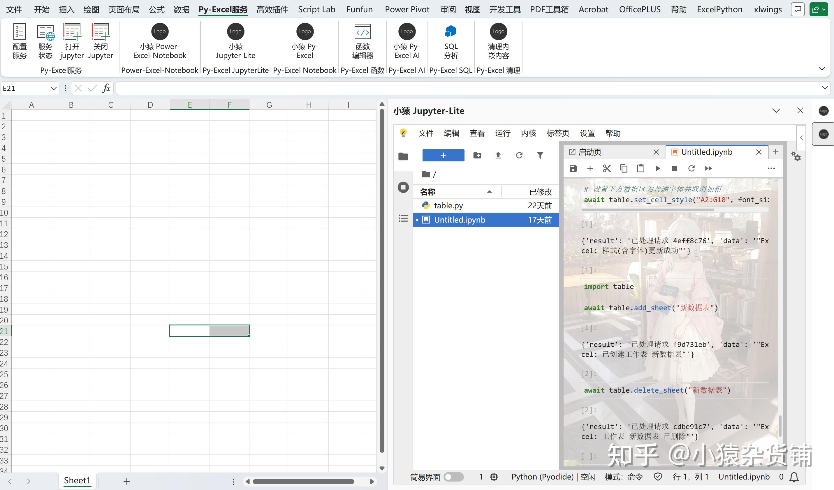Open the Jupyter-Lite pane options chevron
This screenshot has height=490, width=834.
(776, 110)
